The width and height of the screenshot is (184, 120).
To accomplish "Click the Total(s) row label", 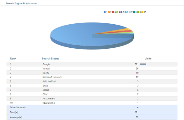I will click(x=14, y=112).
